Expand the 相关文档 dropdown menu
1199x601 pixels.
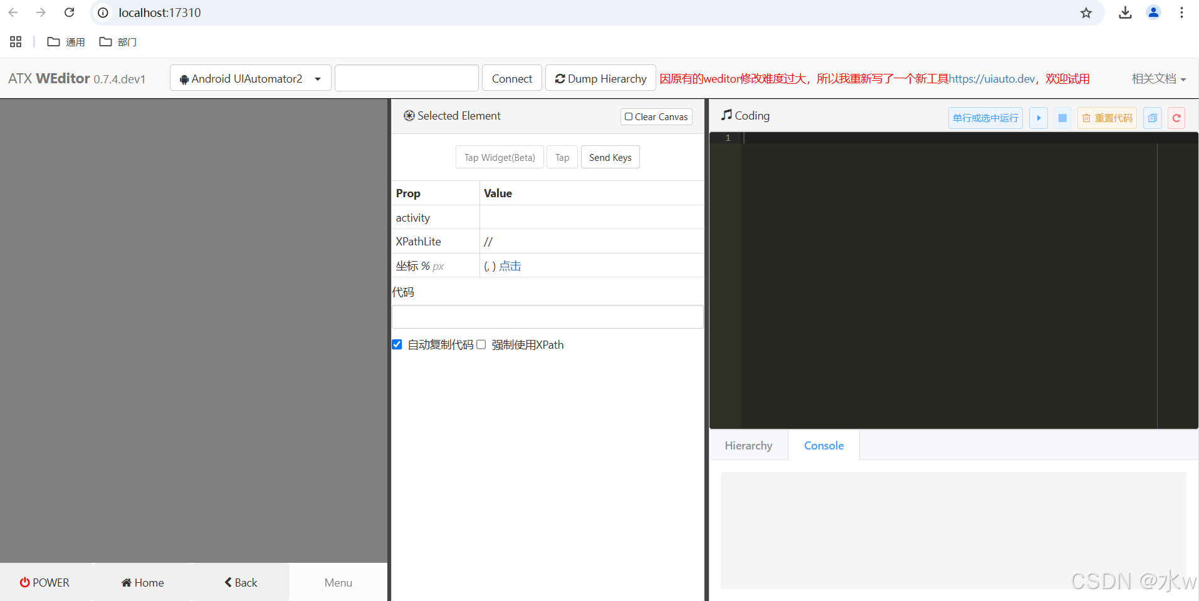click(x=1158, y=78)
